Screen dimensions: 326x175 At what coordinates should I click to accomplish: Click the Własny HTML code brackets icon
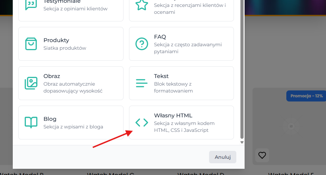pyautogui.click(x=142, y=122)
